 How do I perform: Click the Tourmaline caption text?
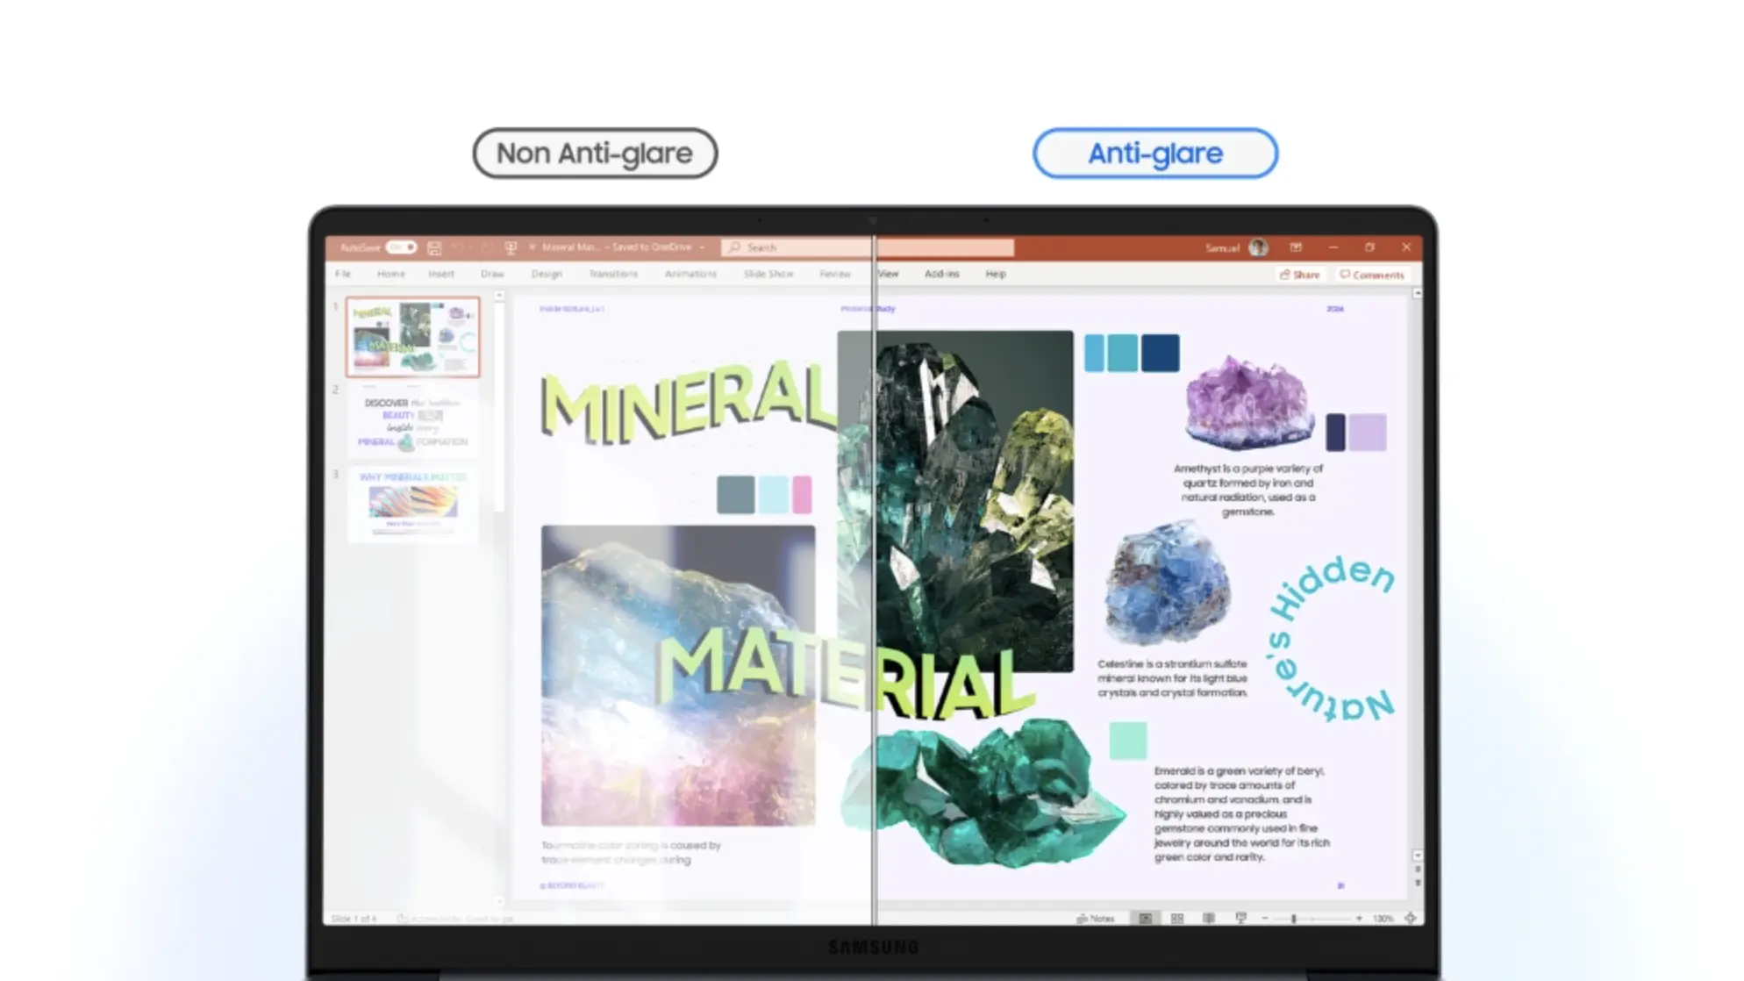coord(631,852)
